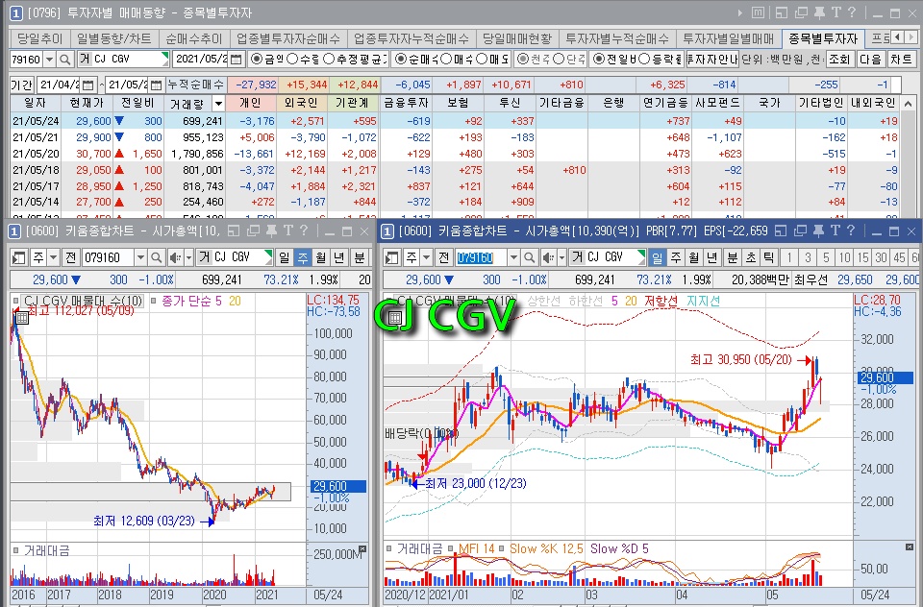This screenshot has height=607, width=923.
Task: Click 누적순매수 label in period row
Action: 195,85
